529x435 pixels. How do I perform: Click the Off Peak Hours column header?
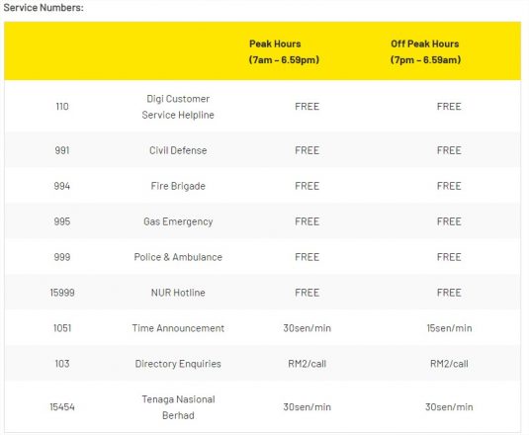click(x=425, y=51)
